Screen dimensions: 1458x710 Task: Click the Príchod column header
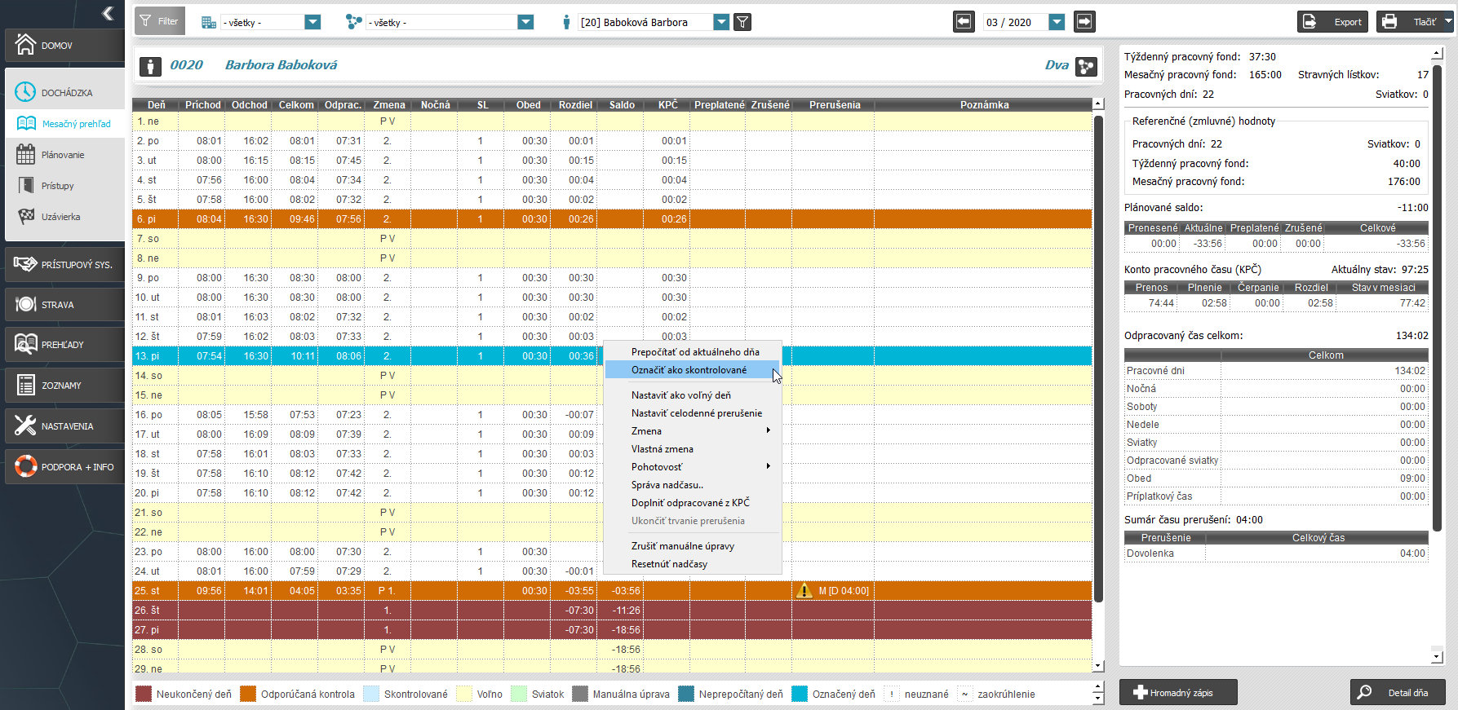tap(202, 104)
